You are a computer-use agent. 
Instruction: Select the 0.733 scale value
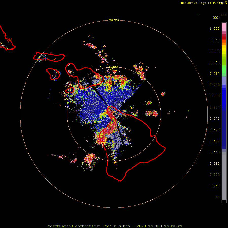coord(215,85)
